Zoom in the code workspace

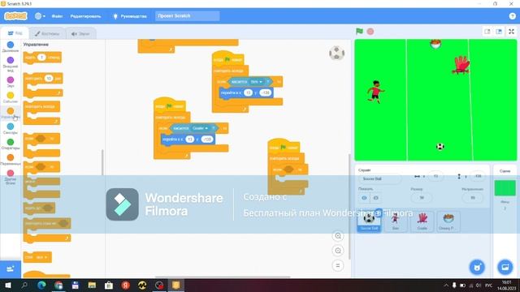338,236
